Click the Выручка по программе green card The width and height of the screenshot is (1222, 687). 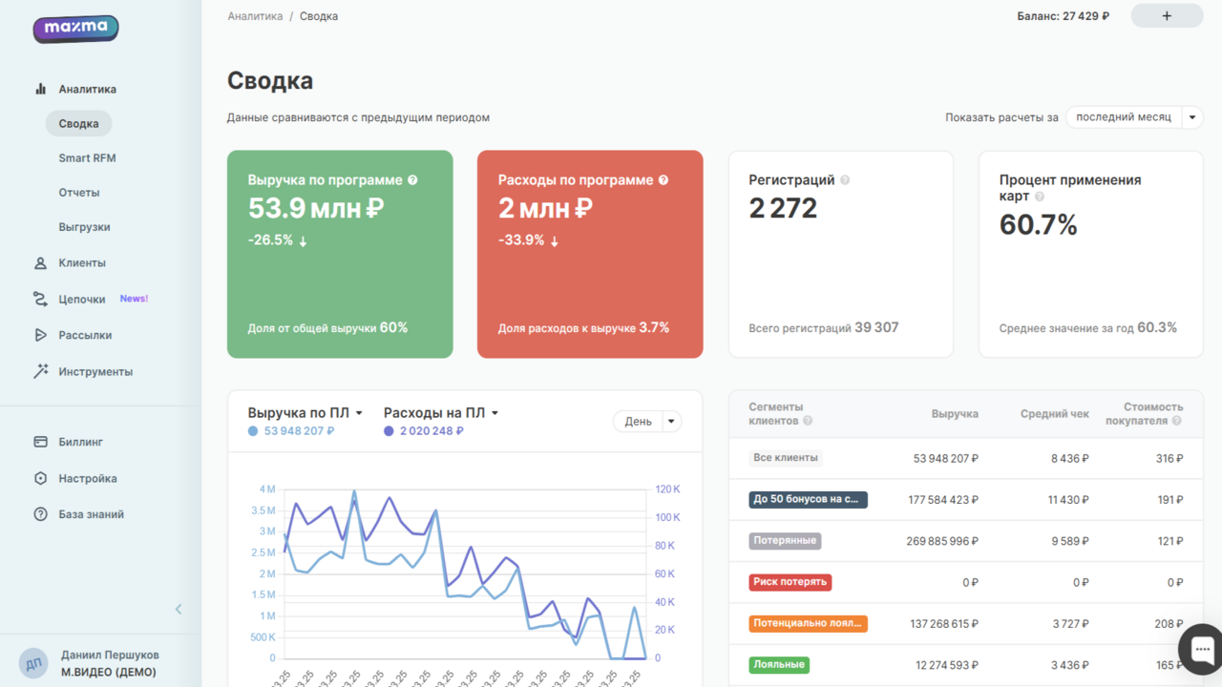coord(340,254)
